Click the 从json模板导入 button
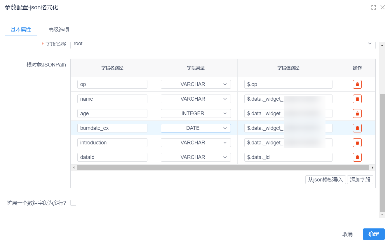Viewport: 390px width, 243px height. [325, 180]
